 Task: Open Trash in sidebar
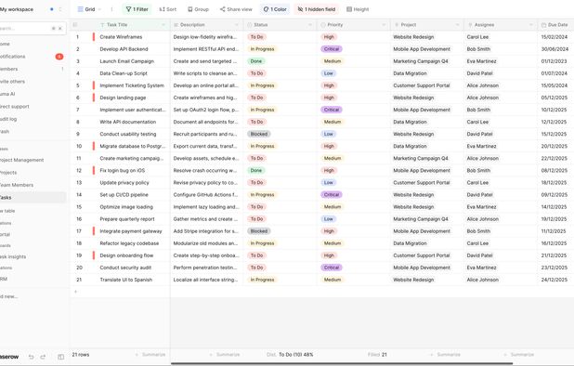(33, 131)
